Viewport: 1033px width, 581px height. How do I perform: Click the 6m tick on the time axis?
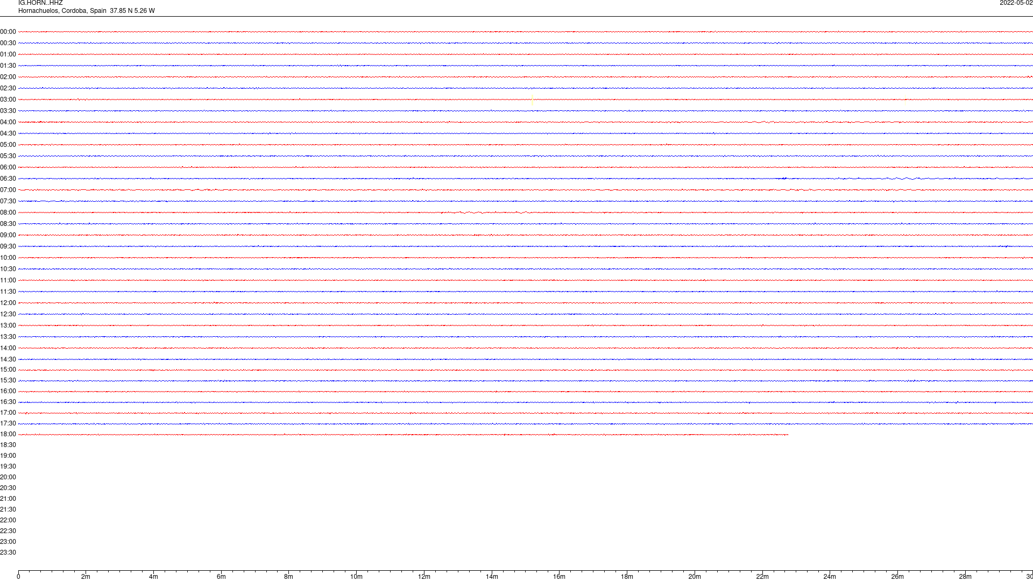221,577
